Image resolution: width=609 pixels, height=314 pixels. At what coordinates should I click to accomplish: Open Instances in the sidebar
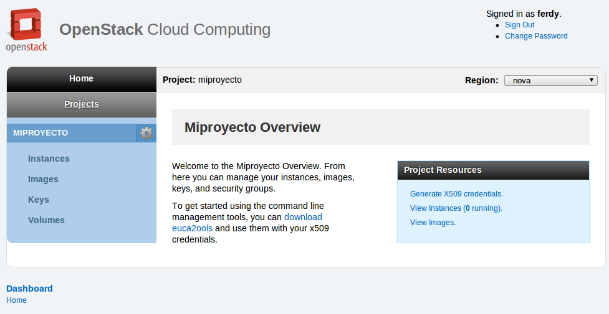[49, 159]
